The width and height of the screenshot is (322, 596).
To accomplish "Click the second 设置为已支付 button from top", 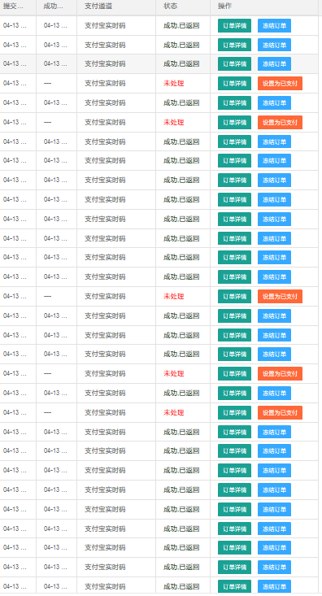I will 281,123.
